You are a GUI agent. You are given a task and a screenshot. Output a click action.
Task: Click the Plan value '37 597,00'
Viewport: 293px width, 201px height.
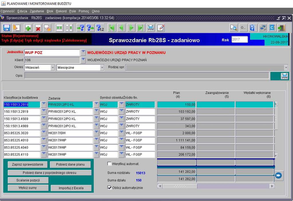tap(177, 119)
